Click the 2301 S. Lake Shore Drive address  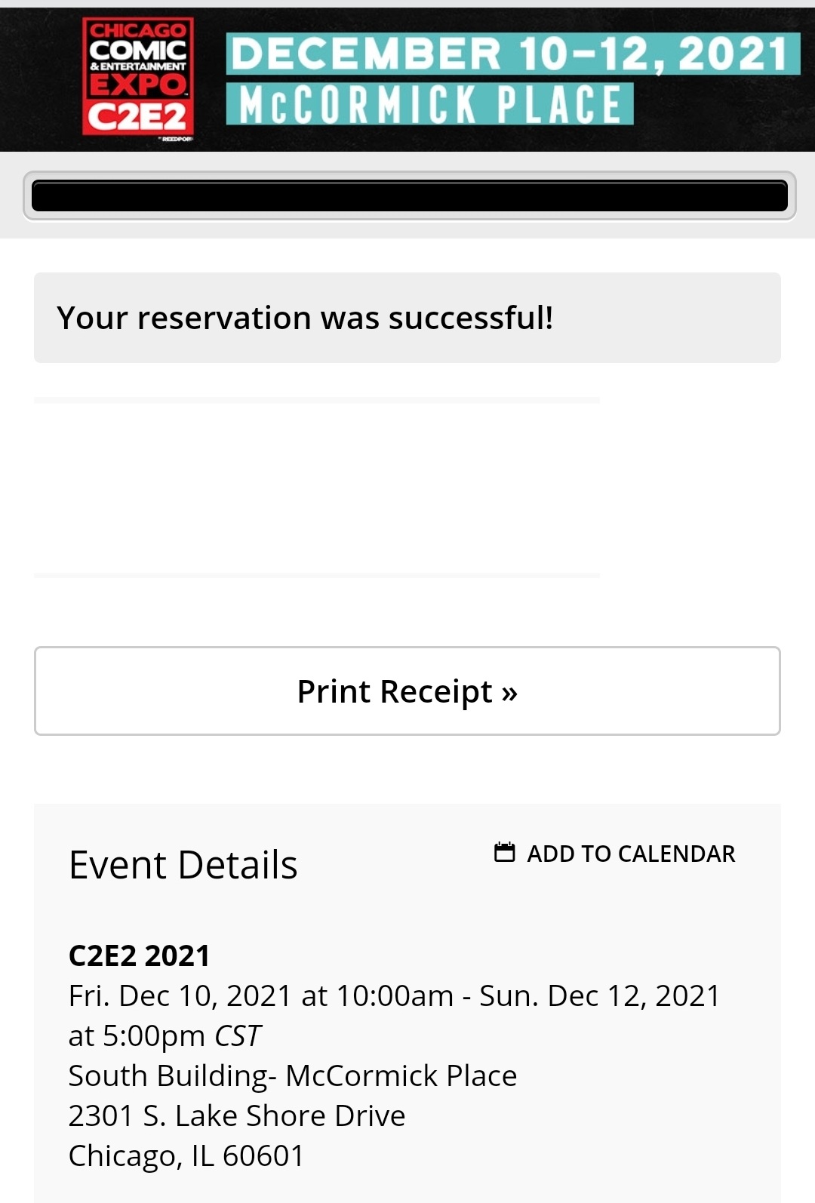[237, 1115]
